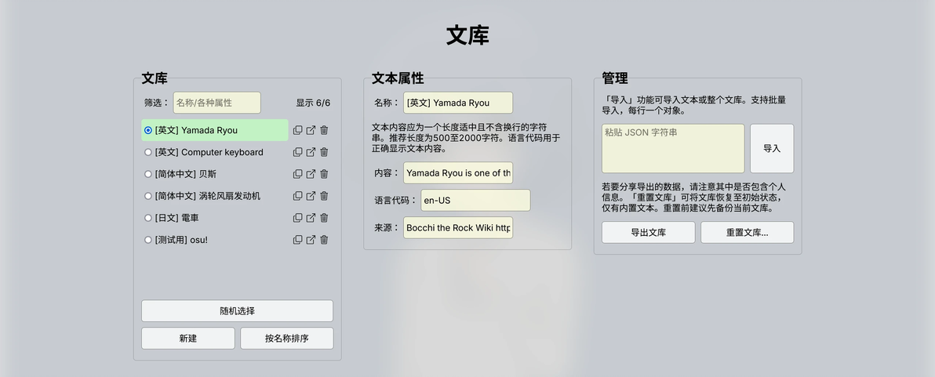The height and width of the screenshot is (377, 935).
Task: Select the Computer keyboard radio button
Action: tap(148, 153)
